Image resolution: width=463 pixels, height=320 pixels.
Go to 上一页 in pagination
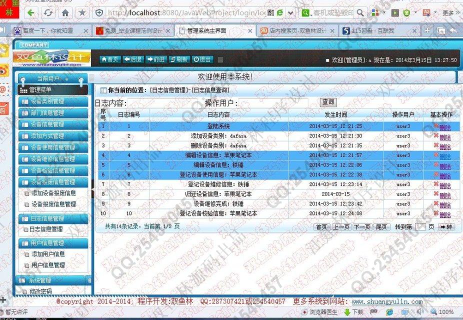tap(341, 226)
